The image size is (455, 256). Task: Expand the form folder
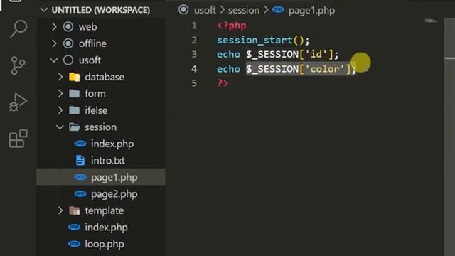(x=60, y=94)
